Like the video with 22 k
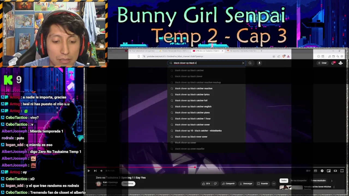The width and height of the screenshot is (349, 196). click(206, 183)
